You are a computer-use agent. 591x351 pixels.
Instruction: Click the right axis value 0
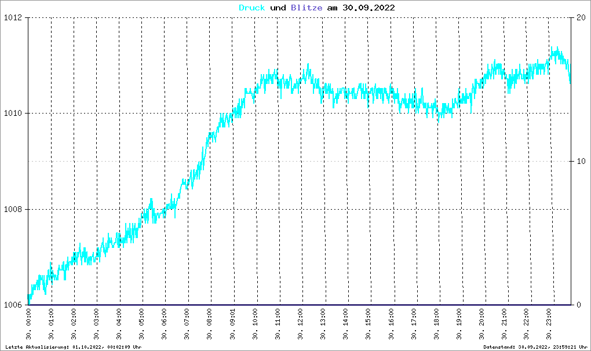point(579,305)
